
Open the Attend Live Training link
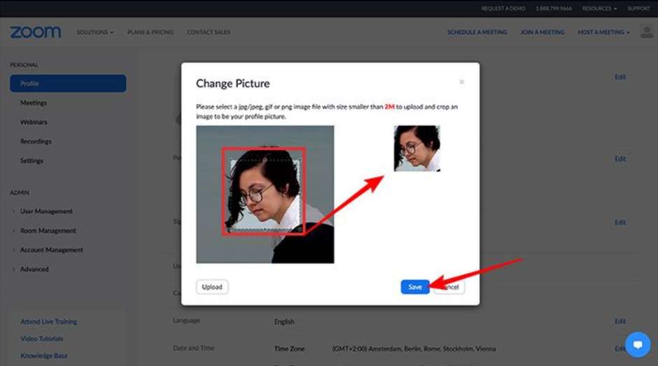(x=48, y=322)
